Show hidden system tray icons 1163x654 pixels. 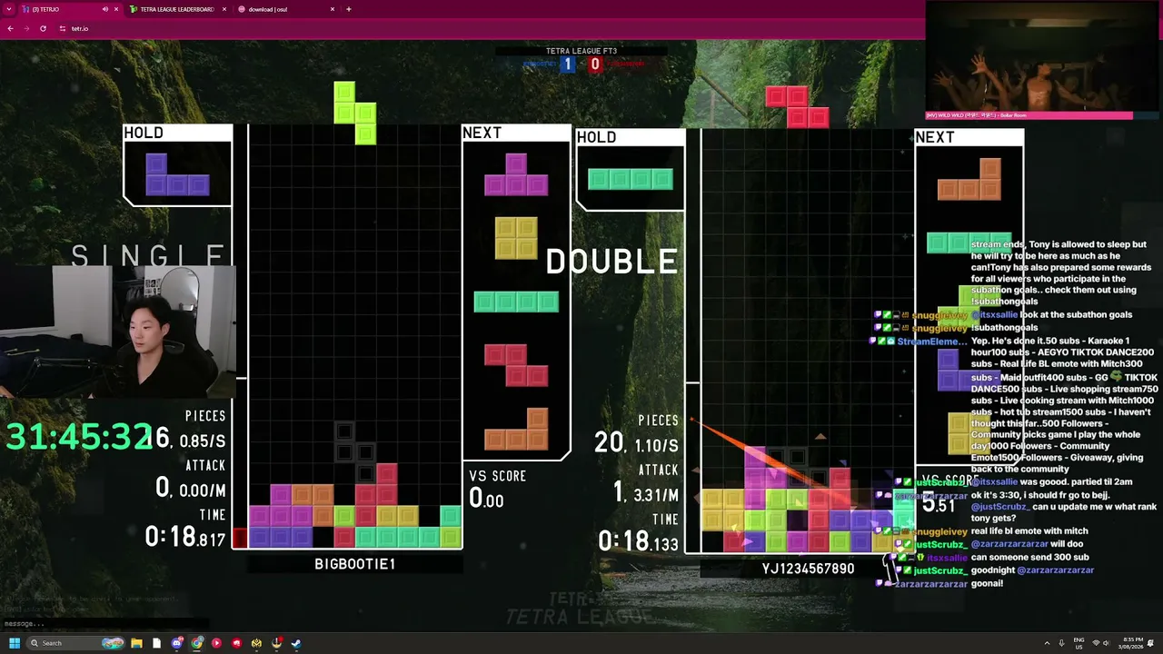click(1046, 643)
